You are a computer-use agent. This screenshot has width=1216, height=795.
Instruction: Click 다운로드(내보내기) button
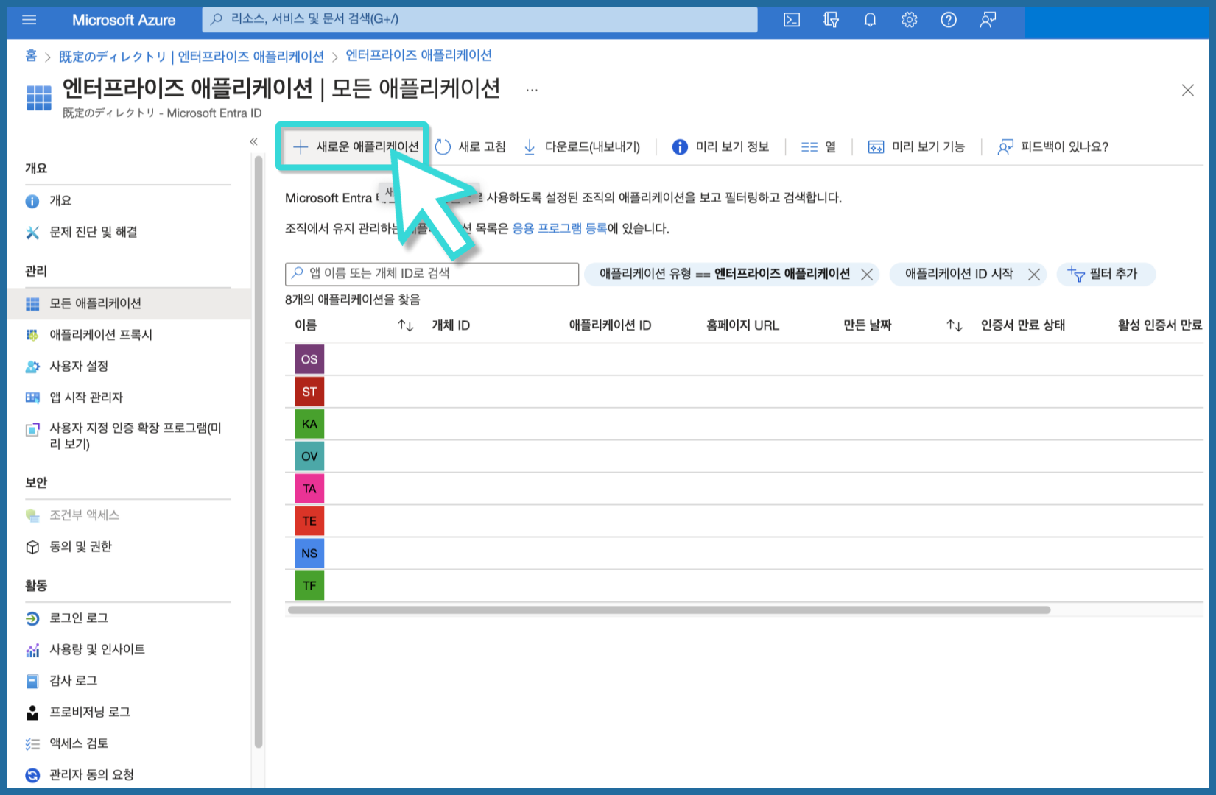tap(582, 147)
